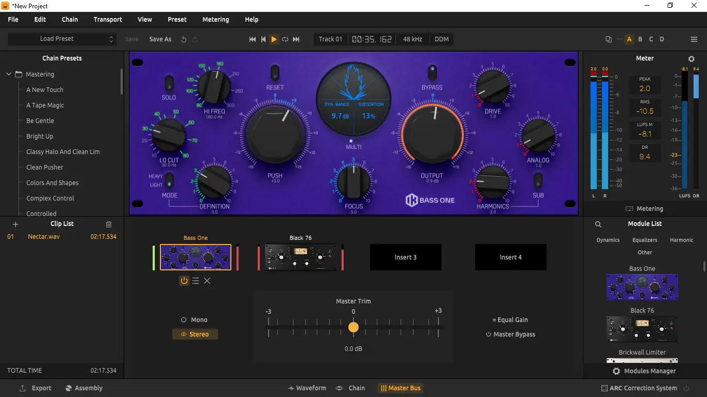Screen dimensions: 707x397
Task: Select the Mono radio option
Action: click(194, 320)
